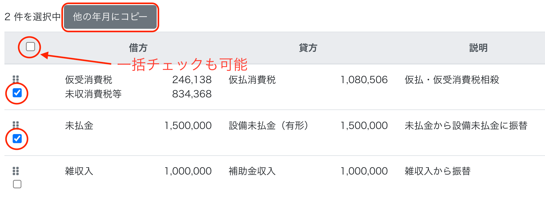Click description 雑収入から振替
This screenshot has width=545, height=203.
(437, 171)
